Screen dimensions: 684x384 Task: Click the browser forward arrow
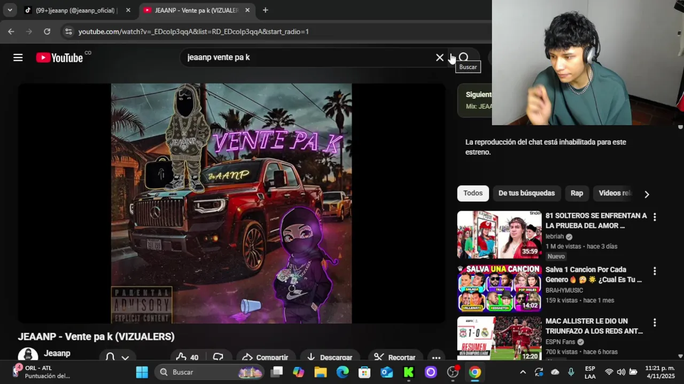29,31
